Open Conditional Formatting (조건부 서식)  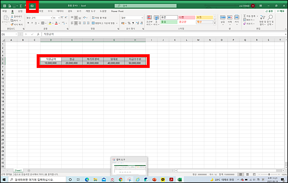tap(149, 20)
